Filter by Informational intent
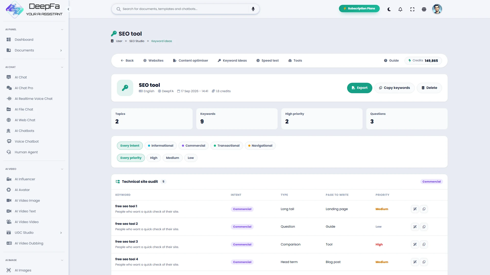This screenshot has height=275, width=490. click(x=161, y=146)
